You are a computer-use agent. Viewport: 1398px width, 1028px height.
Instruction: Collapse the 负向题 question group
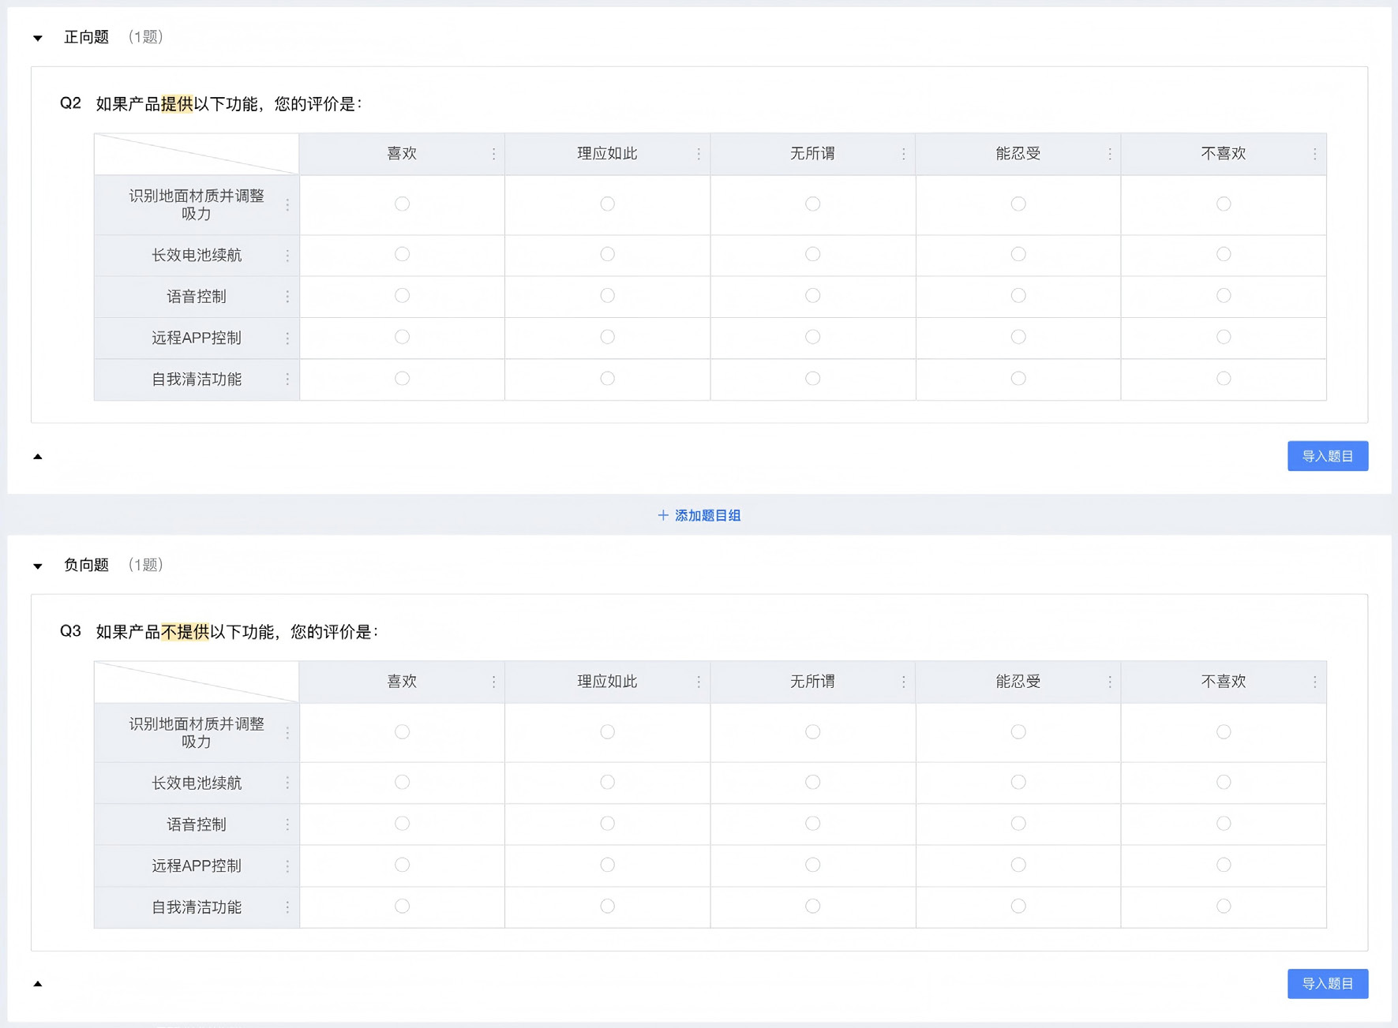click(x=38, y=566)
